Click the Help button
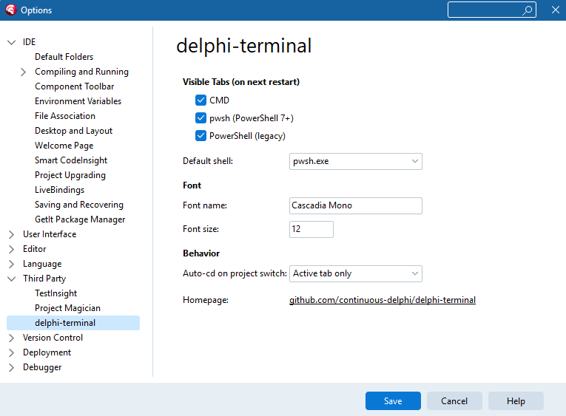 tap(516, 401)
